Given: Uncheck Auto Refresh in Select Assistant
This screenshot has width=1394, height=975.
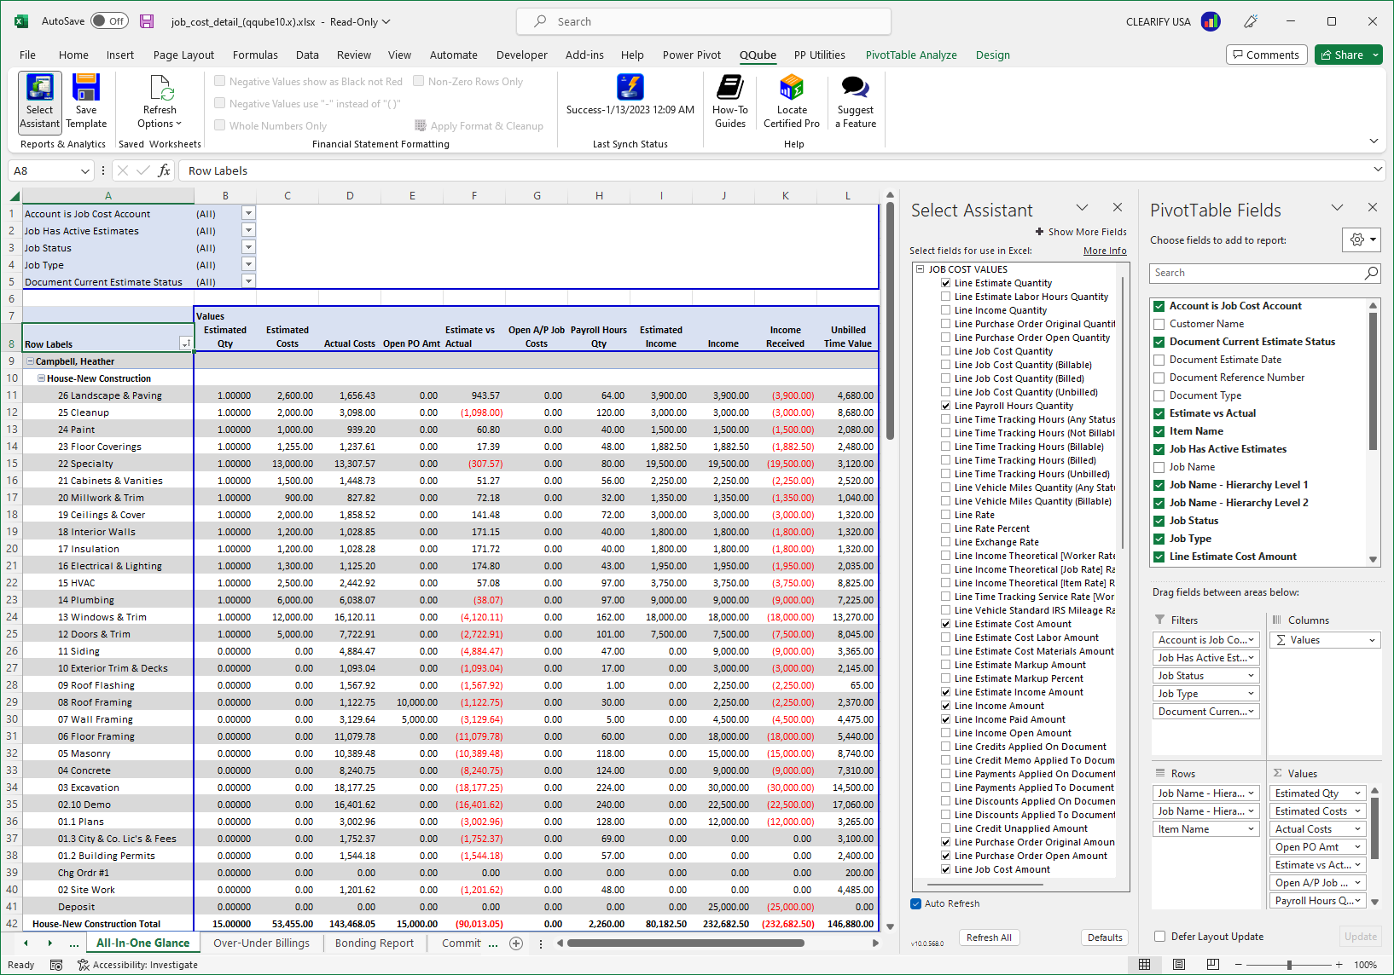Looking at the screenshot, I should pyautogui.click(x=915, y=903).
